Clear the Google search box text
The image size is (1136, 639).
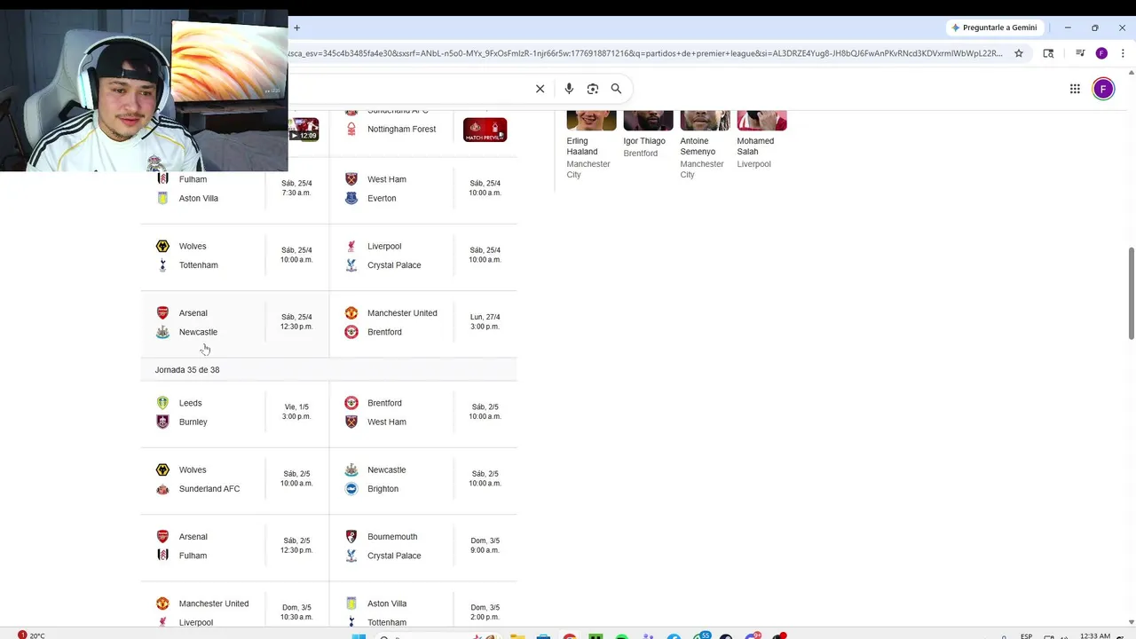pyautogui.click(x=540, y=89)
